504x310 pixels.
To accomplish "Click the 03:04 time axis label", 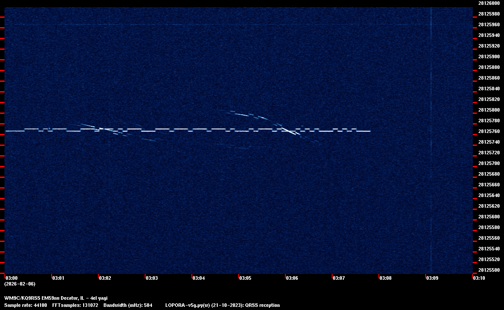I will click(x=199, y=278).
